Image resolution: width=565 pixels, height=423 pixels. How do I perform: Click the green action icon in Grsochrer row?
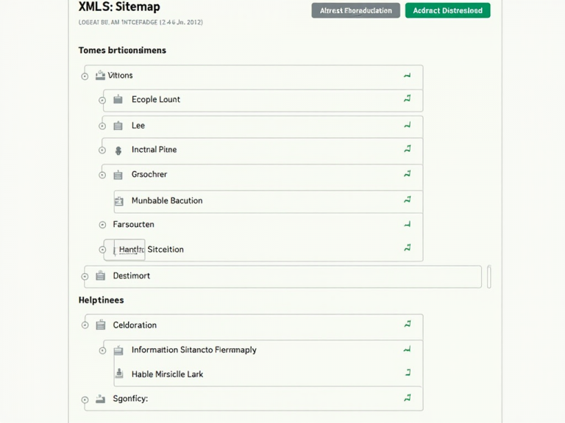click(407, 174)
